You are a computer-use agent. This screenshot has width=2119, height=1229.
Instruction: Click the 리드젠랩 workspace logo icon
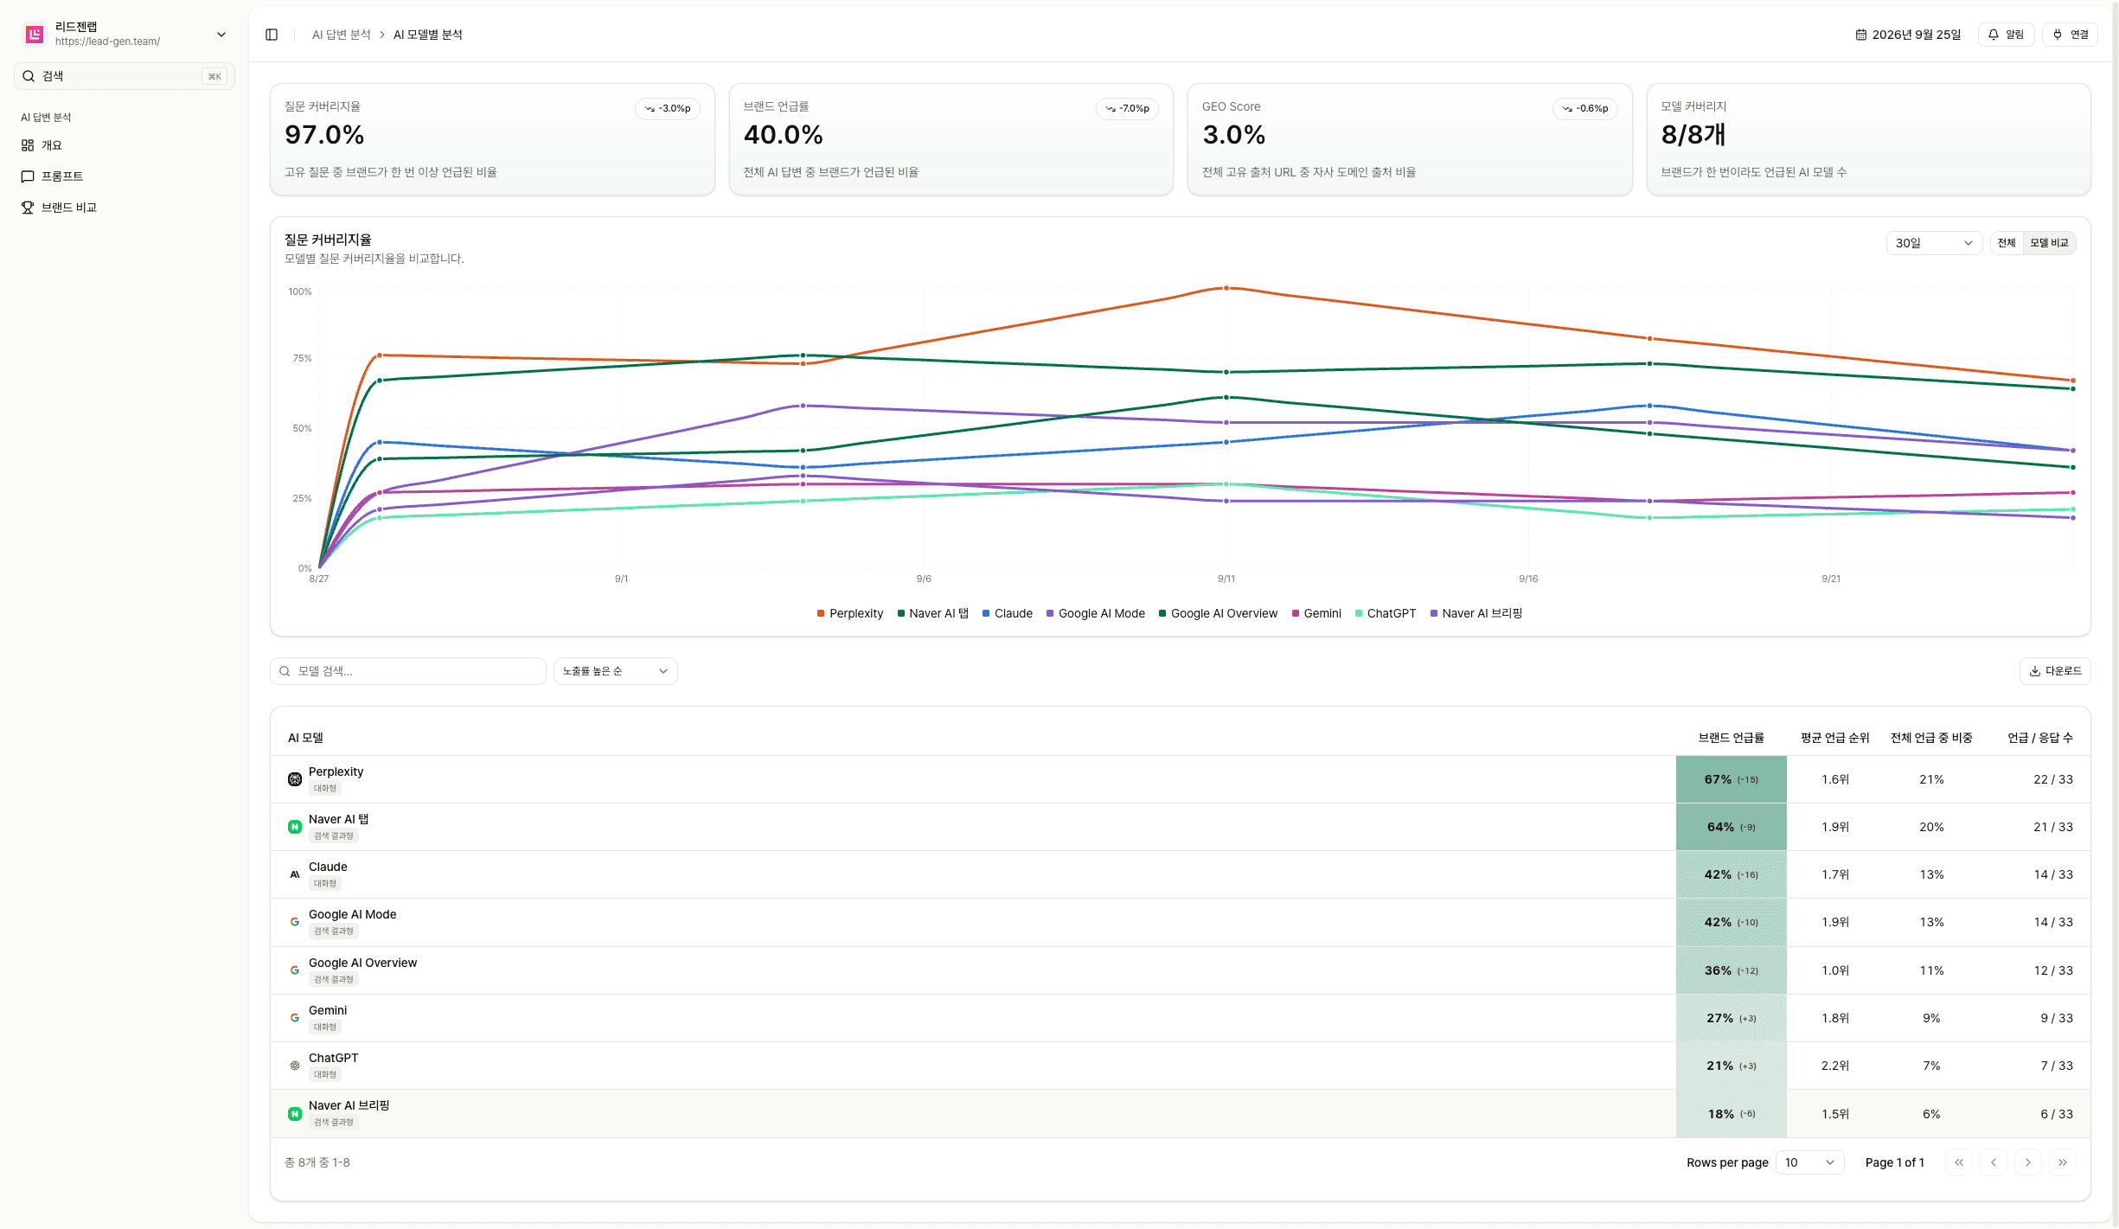[x=35, y=35]
